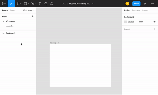This screenshot has width=158, height=95.
Task: Select the Text tool
Action: coord(40,4)
